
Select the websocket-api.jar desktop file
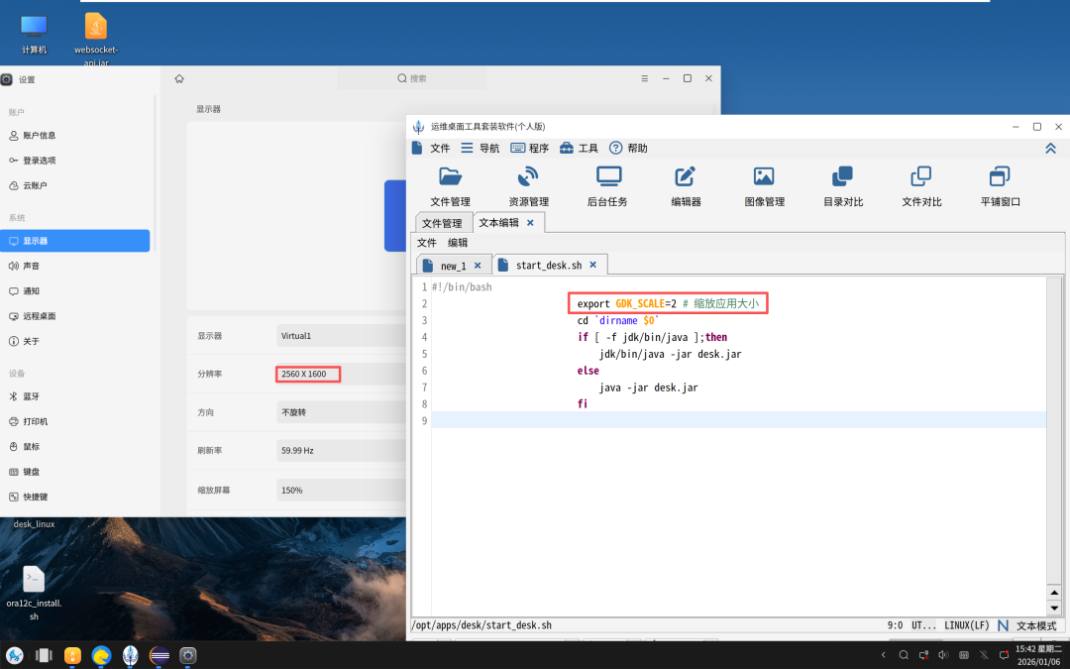tap(96, 39)
